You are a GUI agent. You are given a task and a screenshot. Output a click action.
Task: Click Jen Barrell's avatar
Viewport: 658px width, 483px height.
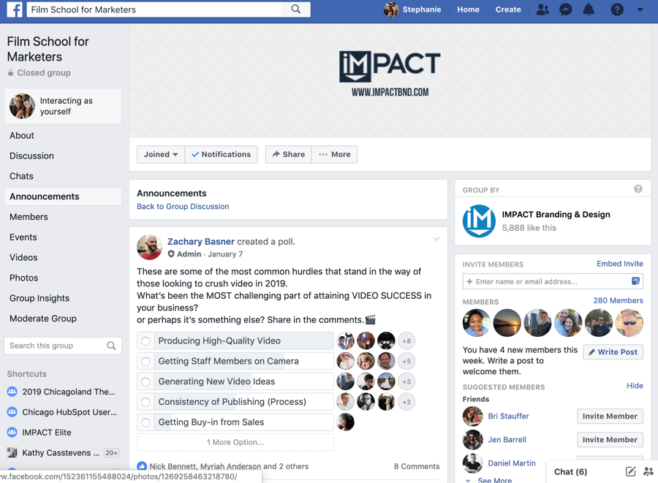472,439
